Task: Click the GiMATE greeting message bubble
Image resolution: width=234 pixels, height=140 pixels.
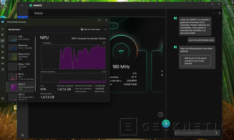Action: click(195, 26)
